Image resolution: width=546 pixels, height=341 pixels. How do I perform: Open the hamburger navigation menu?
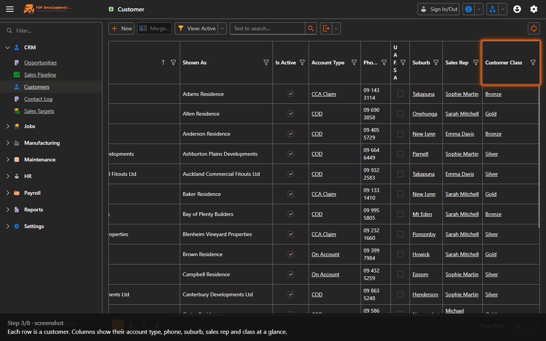[x=10, y=9]
